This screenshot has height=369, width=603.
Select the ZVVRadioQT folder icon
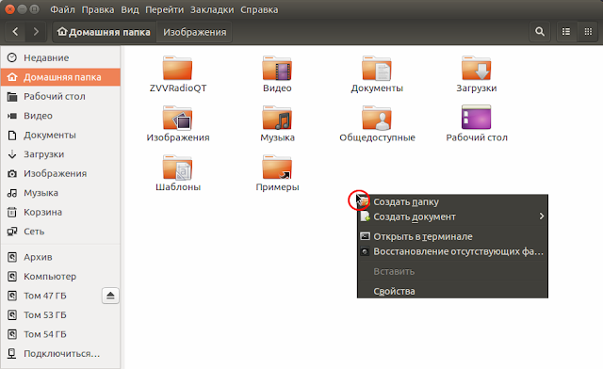tap(177, 68)
